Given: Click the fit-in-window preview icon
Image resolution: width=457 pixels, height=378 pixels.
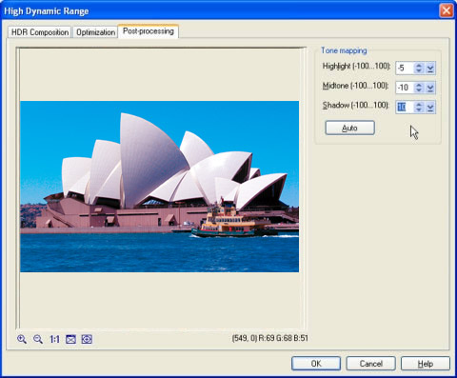Looking at the screenshot, I should [70, 339].
